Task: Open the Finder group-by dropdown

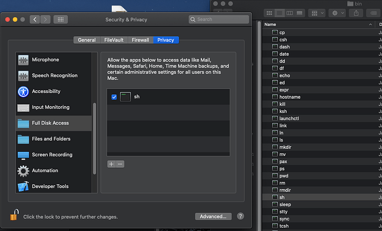Action: point(317,13)
